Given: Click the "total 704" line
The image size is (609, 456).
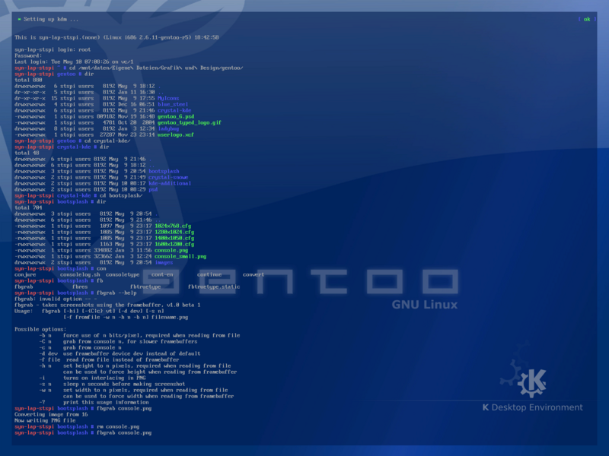Looking at the screenshot, I should [28, 207].
